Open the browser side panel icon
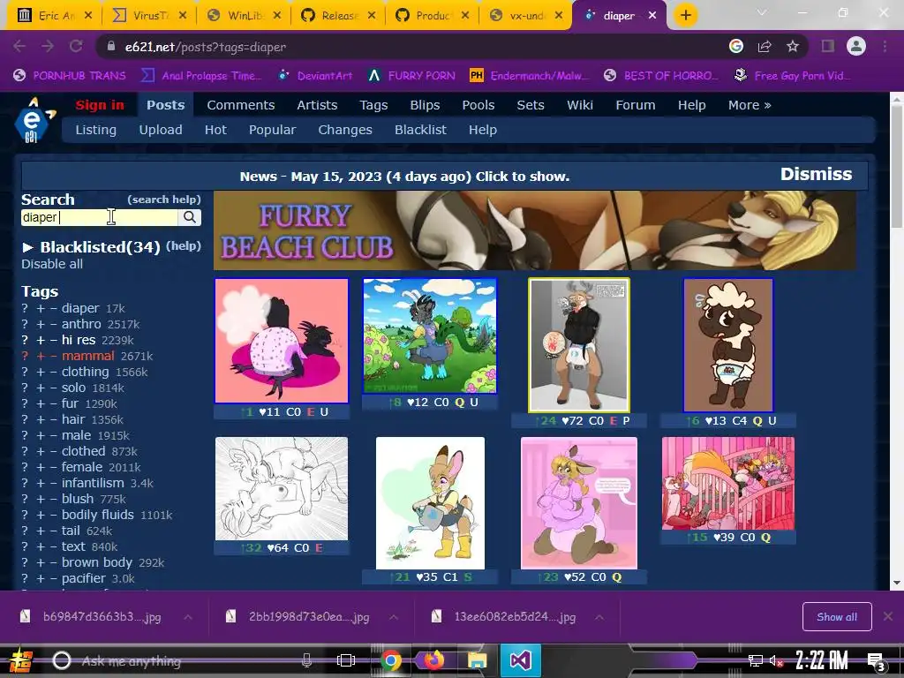 828,46
